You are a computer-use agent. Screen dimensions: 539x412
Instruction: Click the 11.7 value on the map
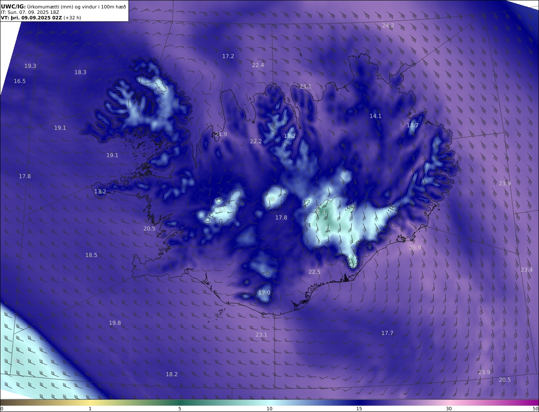click(413, 126)
